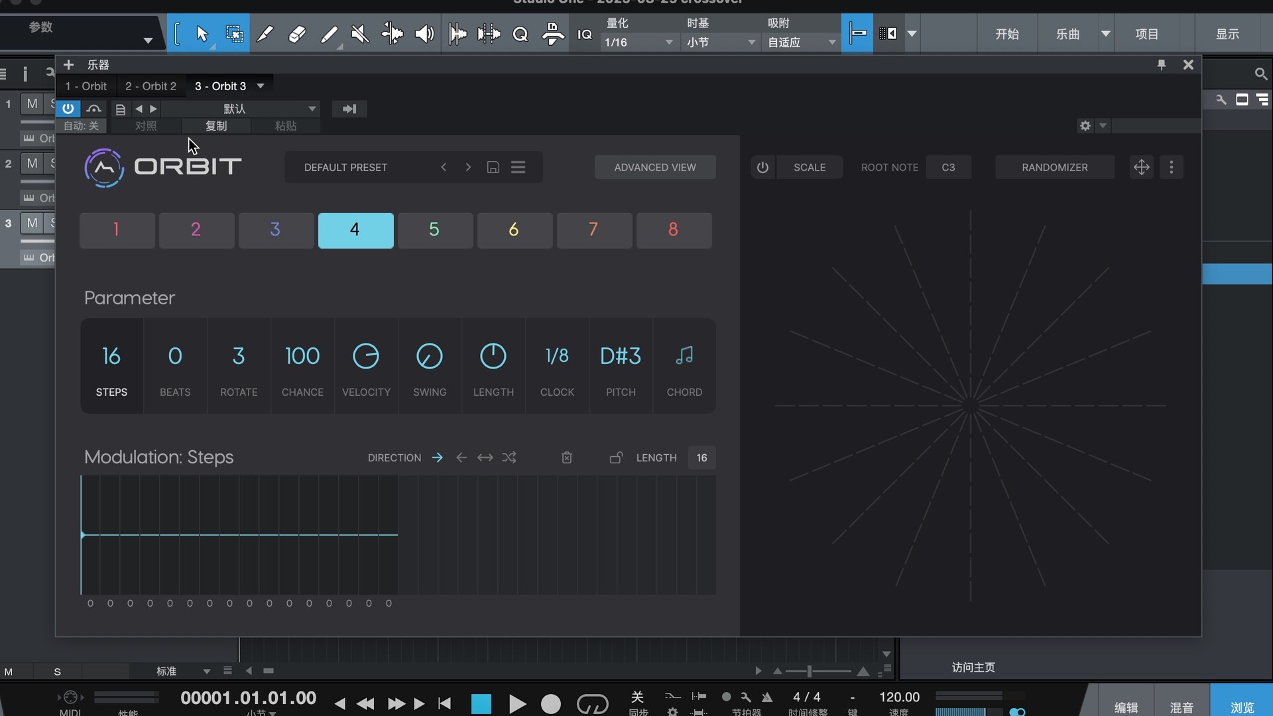Click the Zoom magnifier tool
Image resolution: width=1273 pixels, height=716 pixels.
520,34
